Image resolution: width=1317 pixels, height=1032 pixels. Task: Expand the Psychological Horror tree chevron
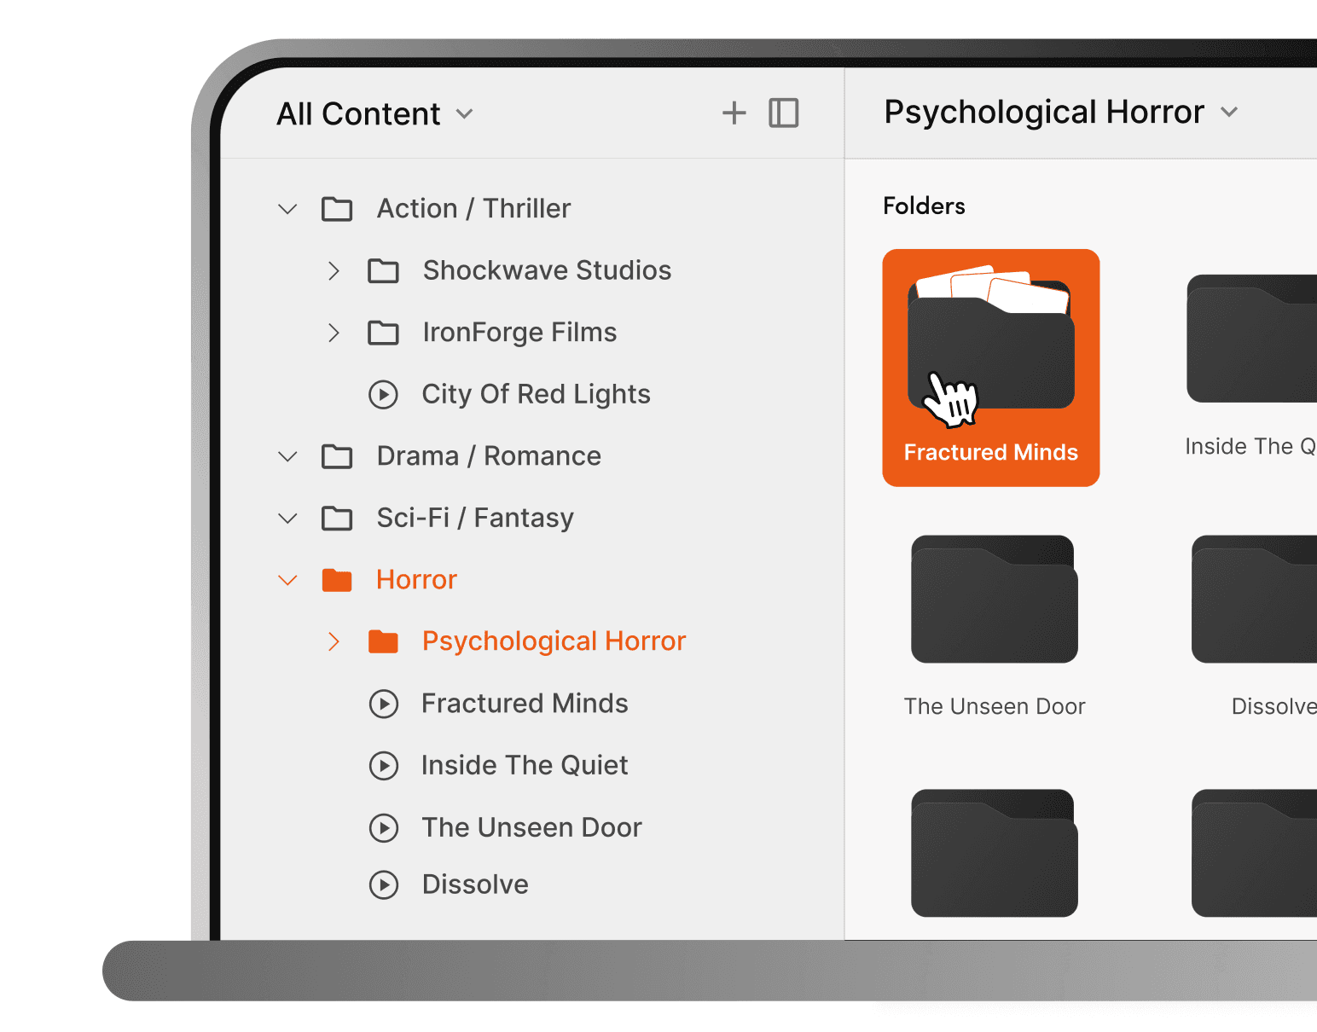point(334,641)
